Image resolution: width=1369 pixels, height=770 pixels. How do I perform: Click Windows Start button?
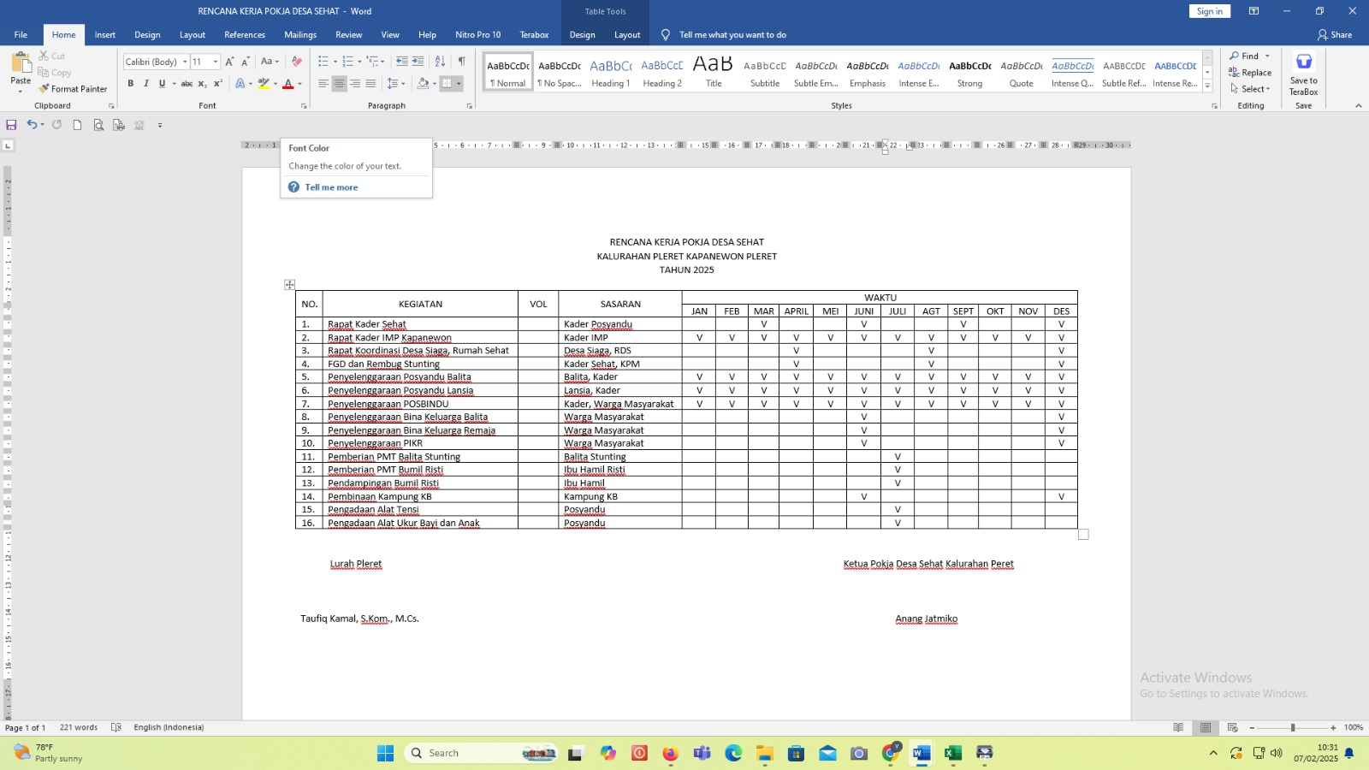click(385, 753)
